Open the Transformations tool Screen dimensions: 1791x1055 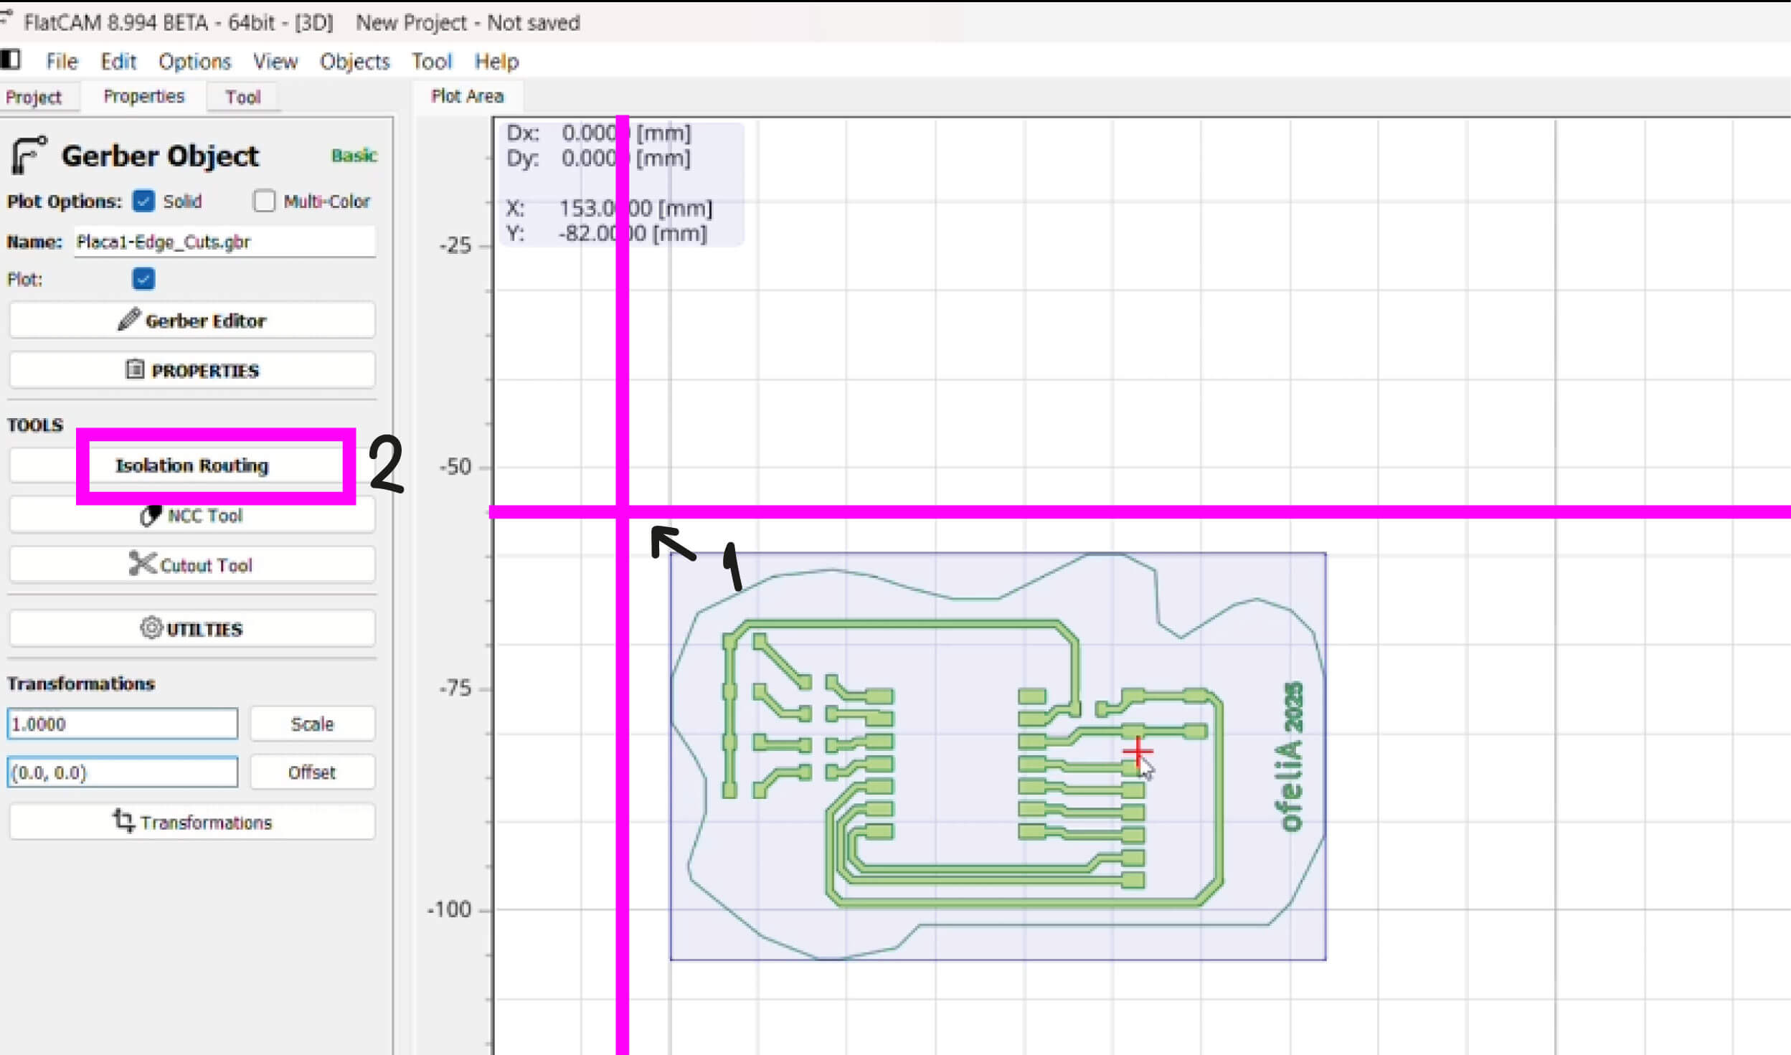[192, 821]
